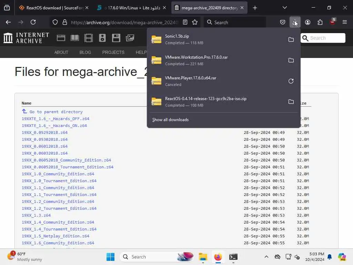Image resolution: width=353 pixels, height=265 pixels.
Task: Click Show all downloads
Action: pyautogui.click(x=170, y=120)
